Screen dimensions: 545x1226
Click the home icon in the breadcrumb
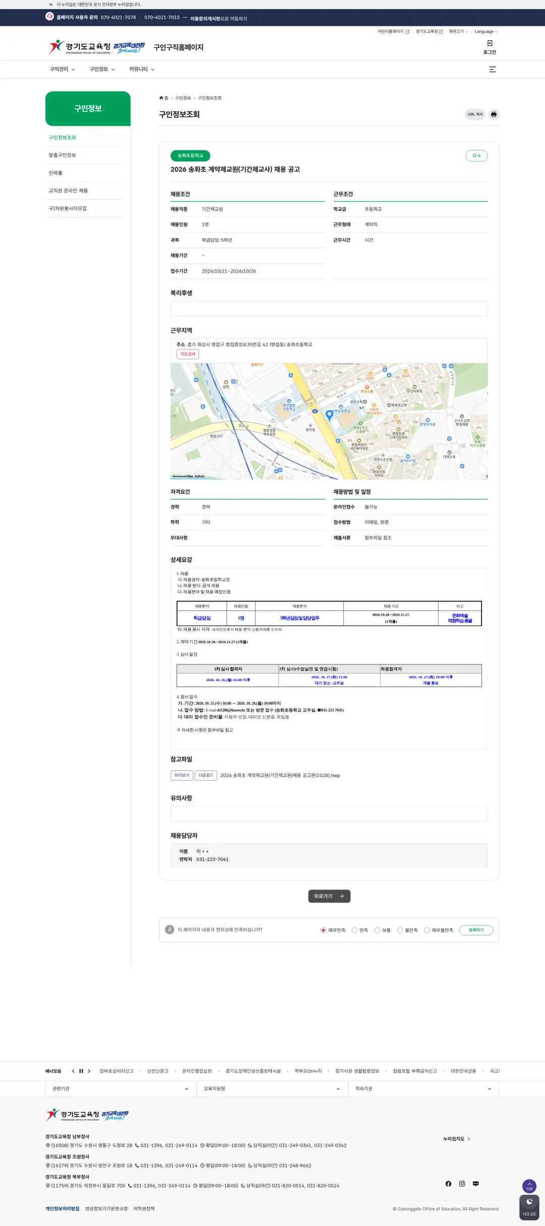point(161,98)
